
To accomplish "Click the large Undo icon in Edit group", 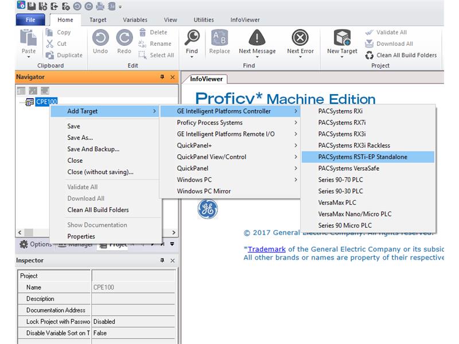I will coord(100,38).
